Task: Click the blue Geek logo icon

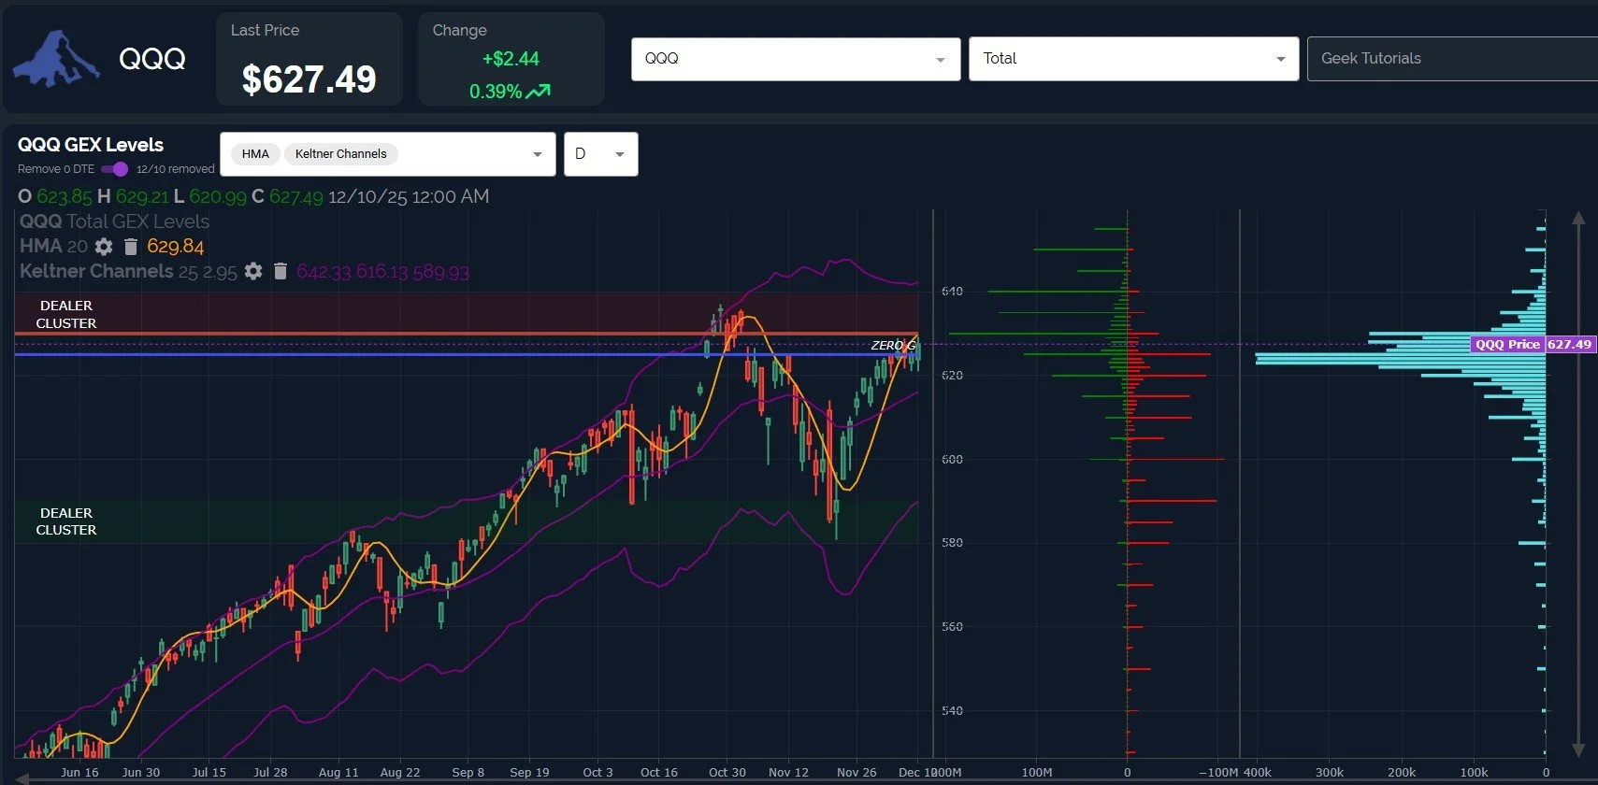Action: coord(56,59)
